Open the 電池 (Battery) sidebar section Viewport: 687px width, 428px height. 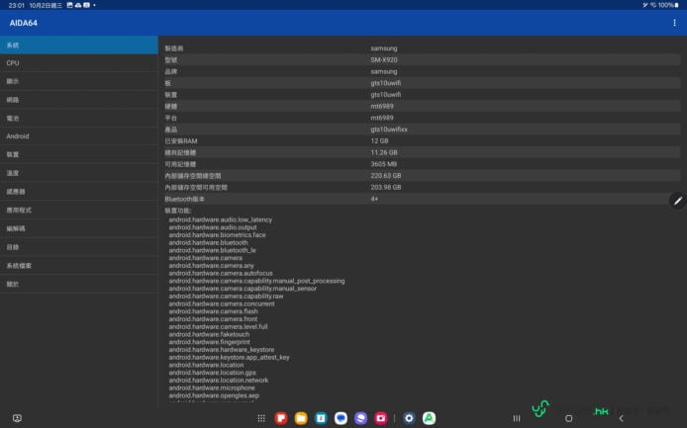point(79,119)
